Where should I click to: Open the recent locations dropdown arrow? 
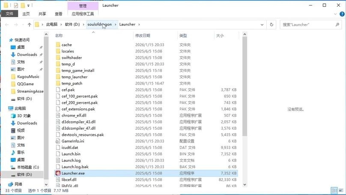[x=23, y=25]
